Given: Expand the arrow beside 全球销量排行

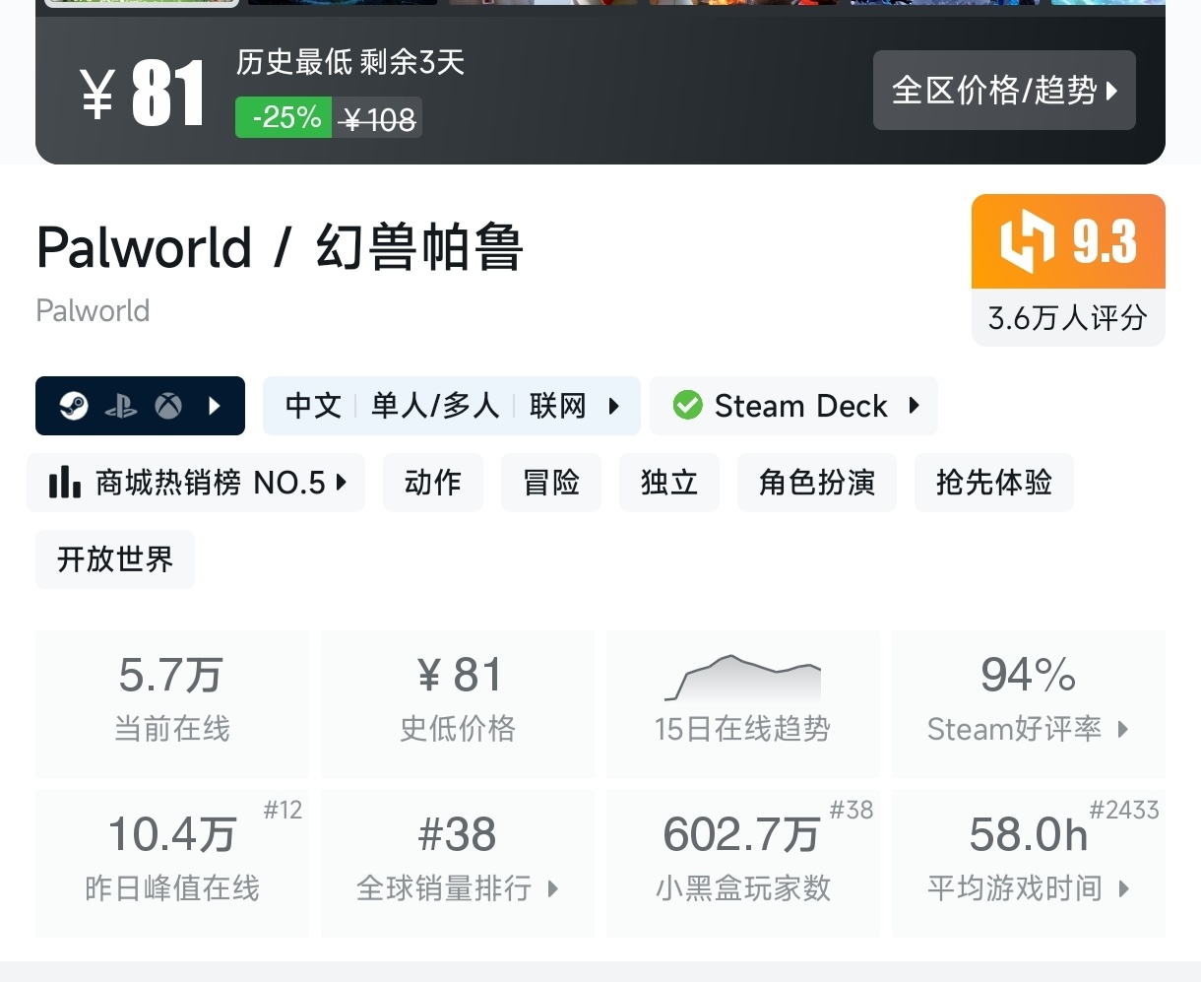Looking at the screenshot, I should click(x=552, y=889).
